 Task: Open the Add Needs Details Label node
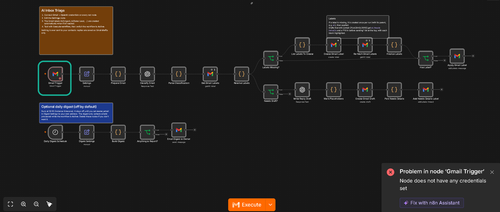click(x=426, y=90)
